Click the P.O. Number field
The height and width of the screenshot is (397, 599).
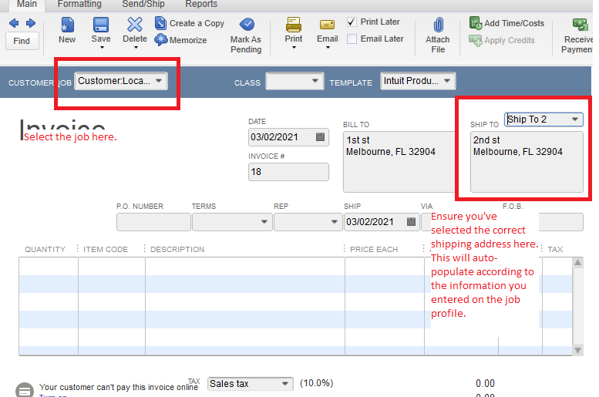(x=153, y=222)
